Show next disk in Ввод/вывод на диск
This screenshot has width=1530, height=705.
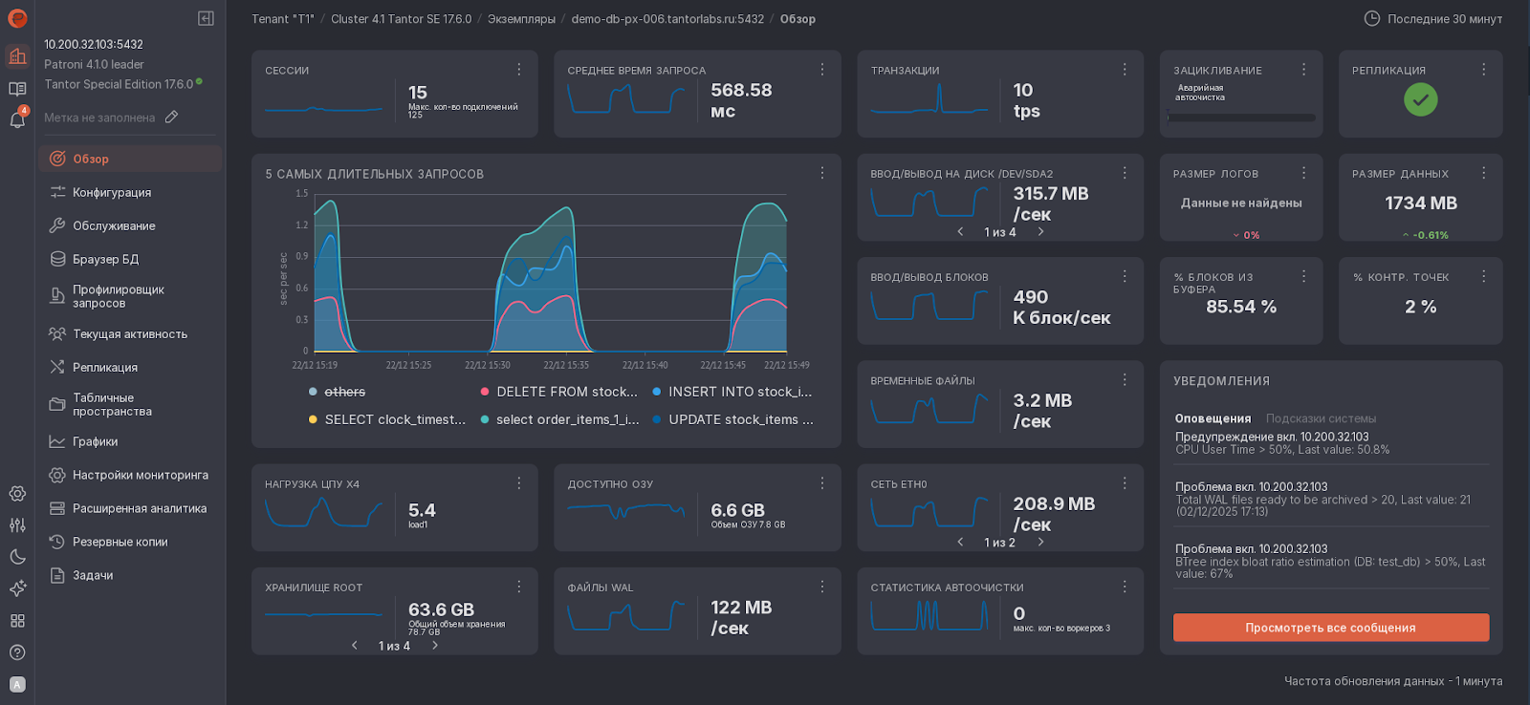pos(1040,232)
